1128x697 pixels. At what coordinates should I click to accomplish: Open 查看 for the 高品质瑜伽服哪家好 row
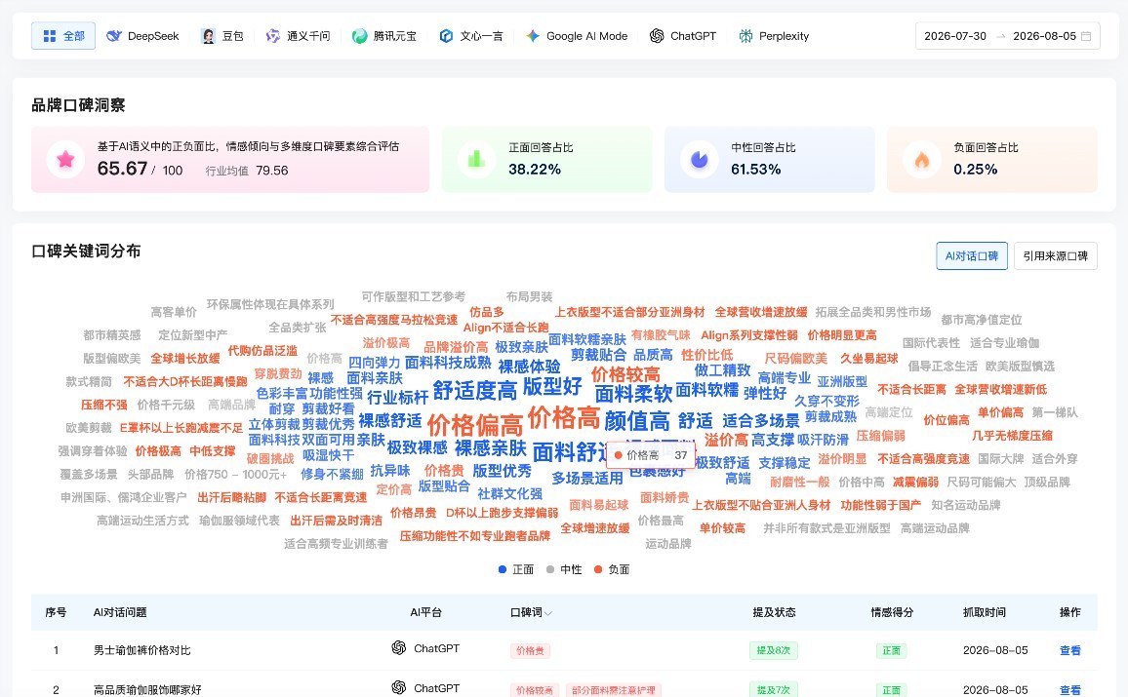point(1069,690)
